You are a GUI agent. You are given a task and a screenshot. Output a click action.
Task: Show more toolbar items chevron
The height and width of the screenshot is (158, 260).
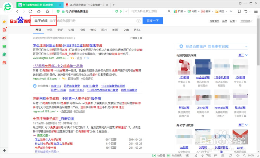231,11
